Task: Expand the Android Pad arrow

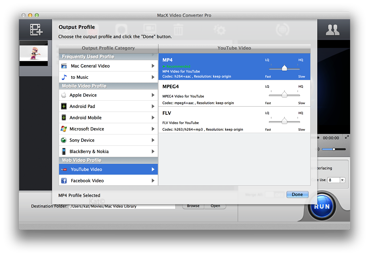Action: click(x=153, y=106)
